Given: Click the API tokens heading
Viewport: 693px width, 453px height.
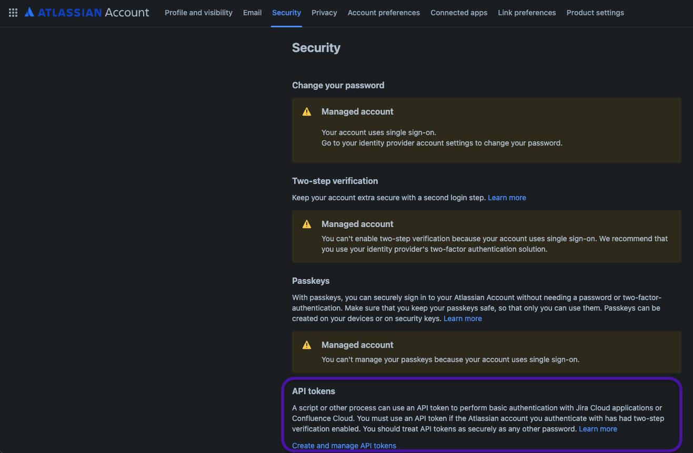Looking at the screenshot, I should (314, 391).
